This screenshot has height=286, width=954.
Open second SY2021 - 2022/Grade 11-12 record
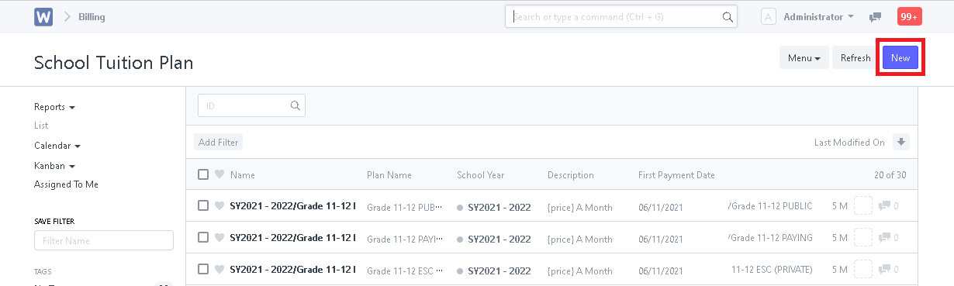tap(292, 238)
